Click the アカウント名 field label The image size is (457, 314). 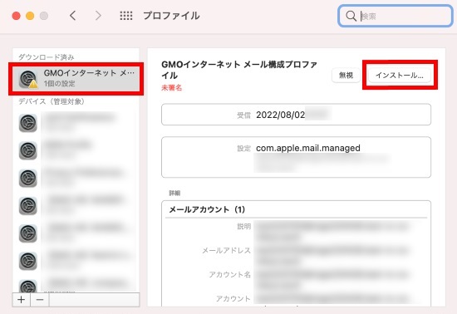tap(229, 274)
